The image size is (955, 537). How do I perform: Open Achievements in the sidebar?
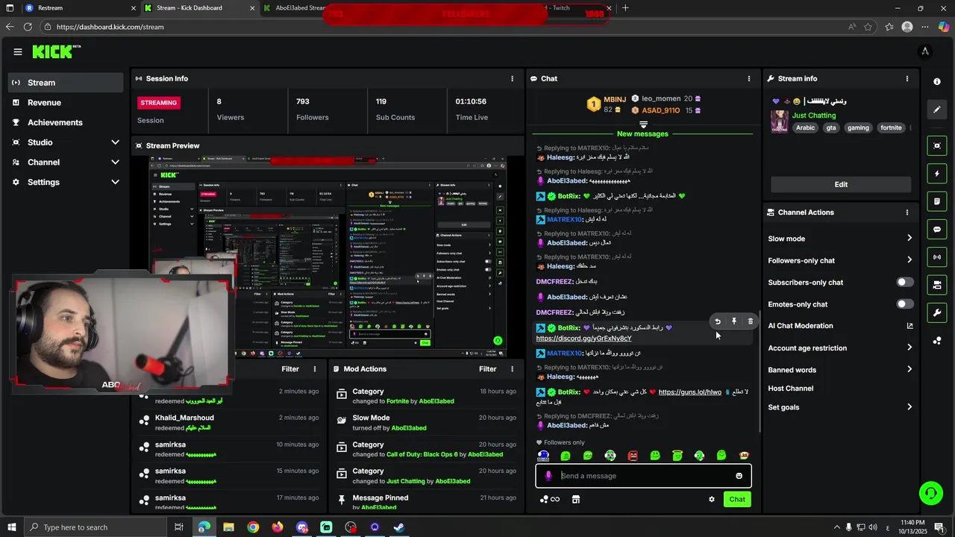[x=66, y=122]
